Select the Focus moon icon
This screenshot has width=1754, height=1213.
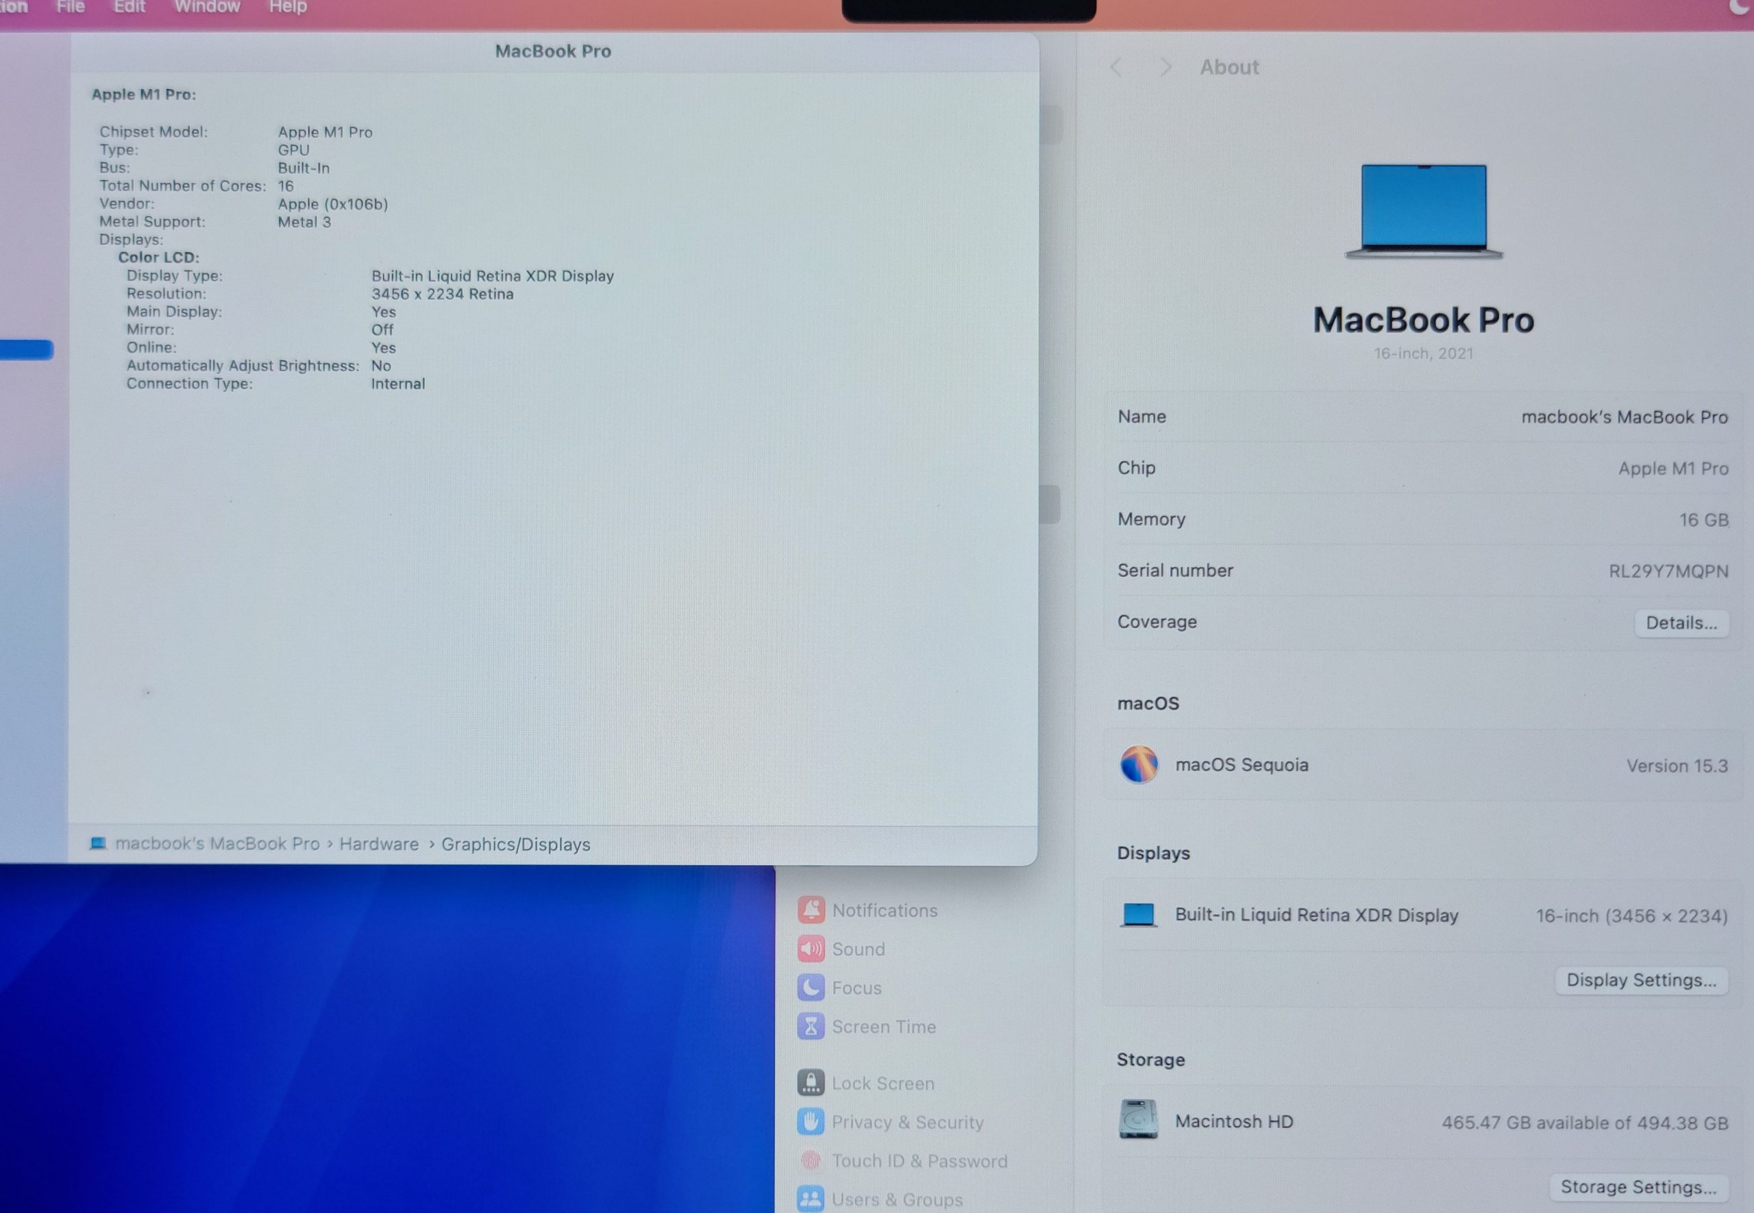coord(811,987)
